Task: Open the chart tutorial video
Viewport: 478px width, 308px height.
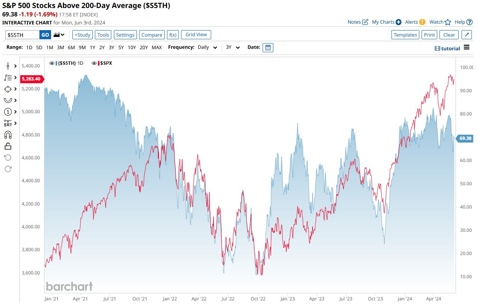Action: click(x=447, y=48)
